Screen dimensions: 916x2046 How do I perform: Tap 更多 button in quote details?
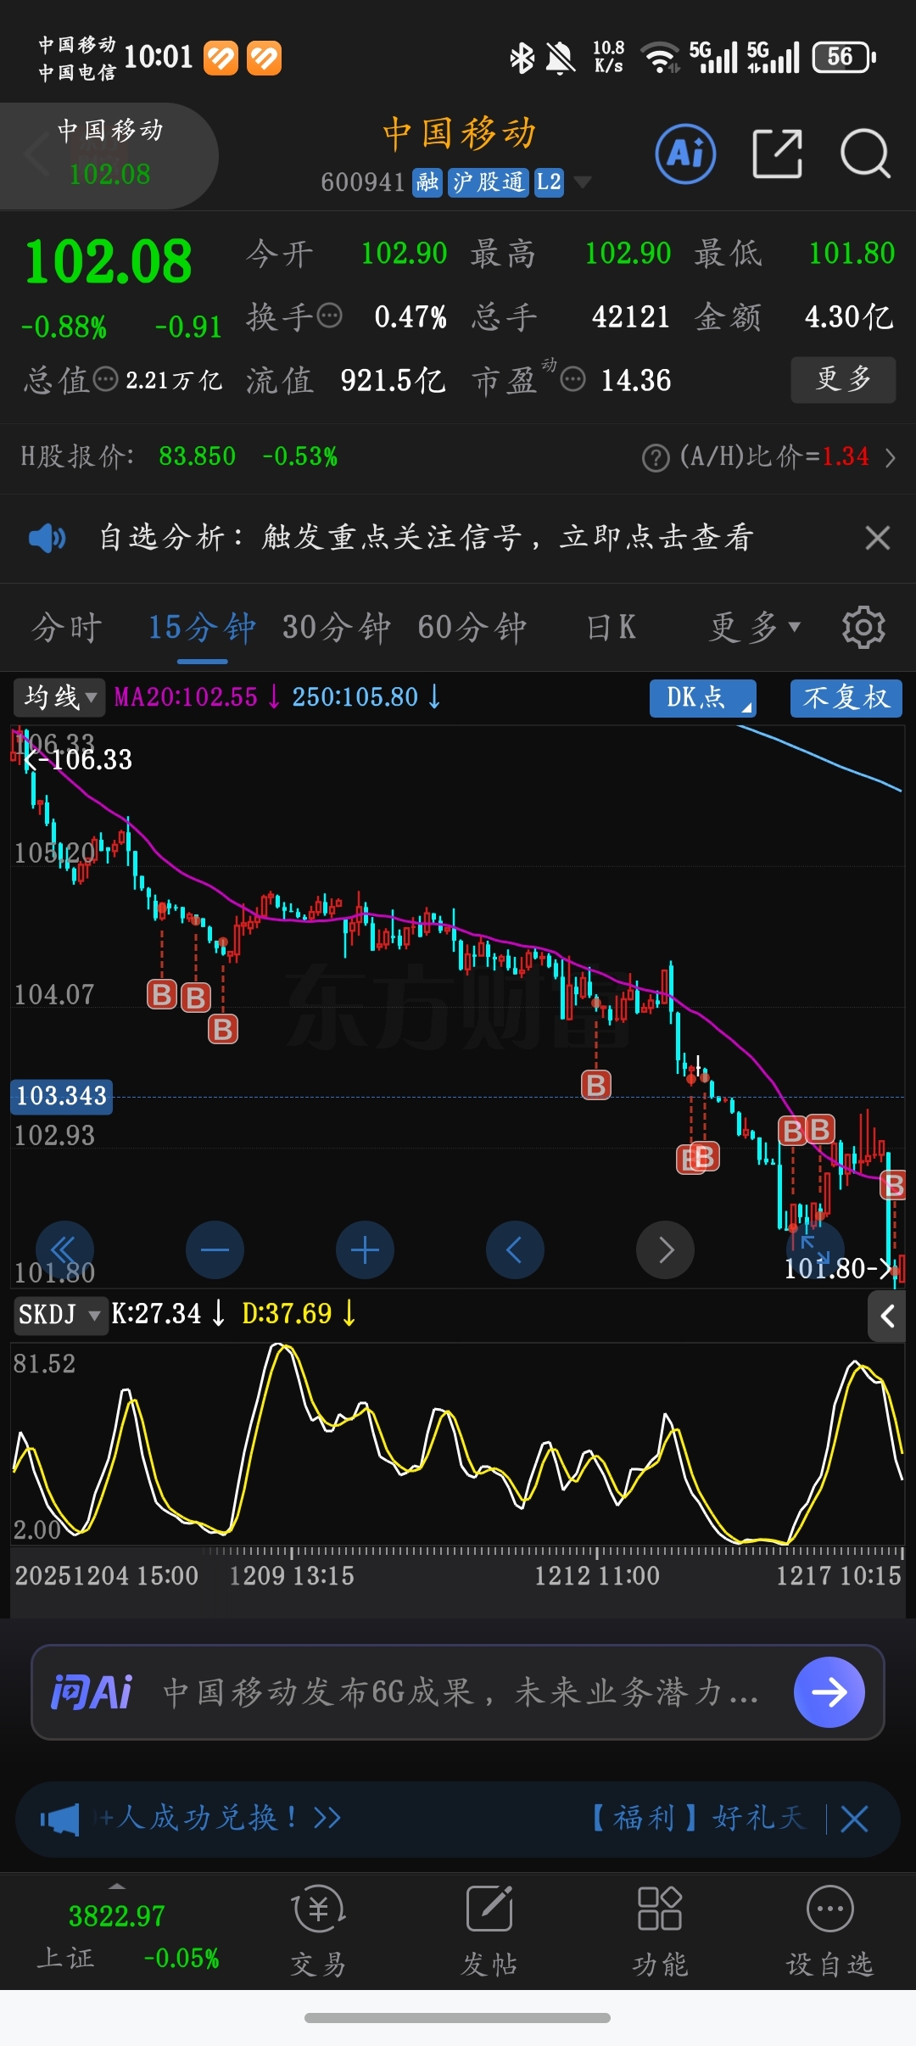(x=843, y=379)
